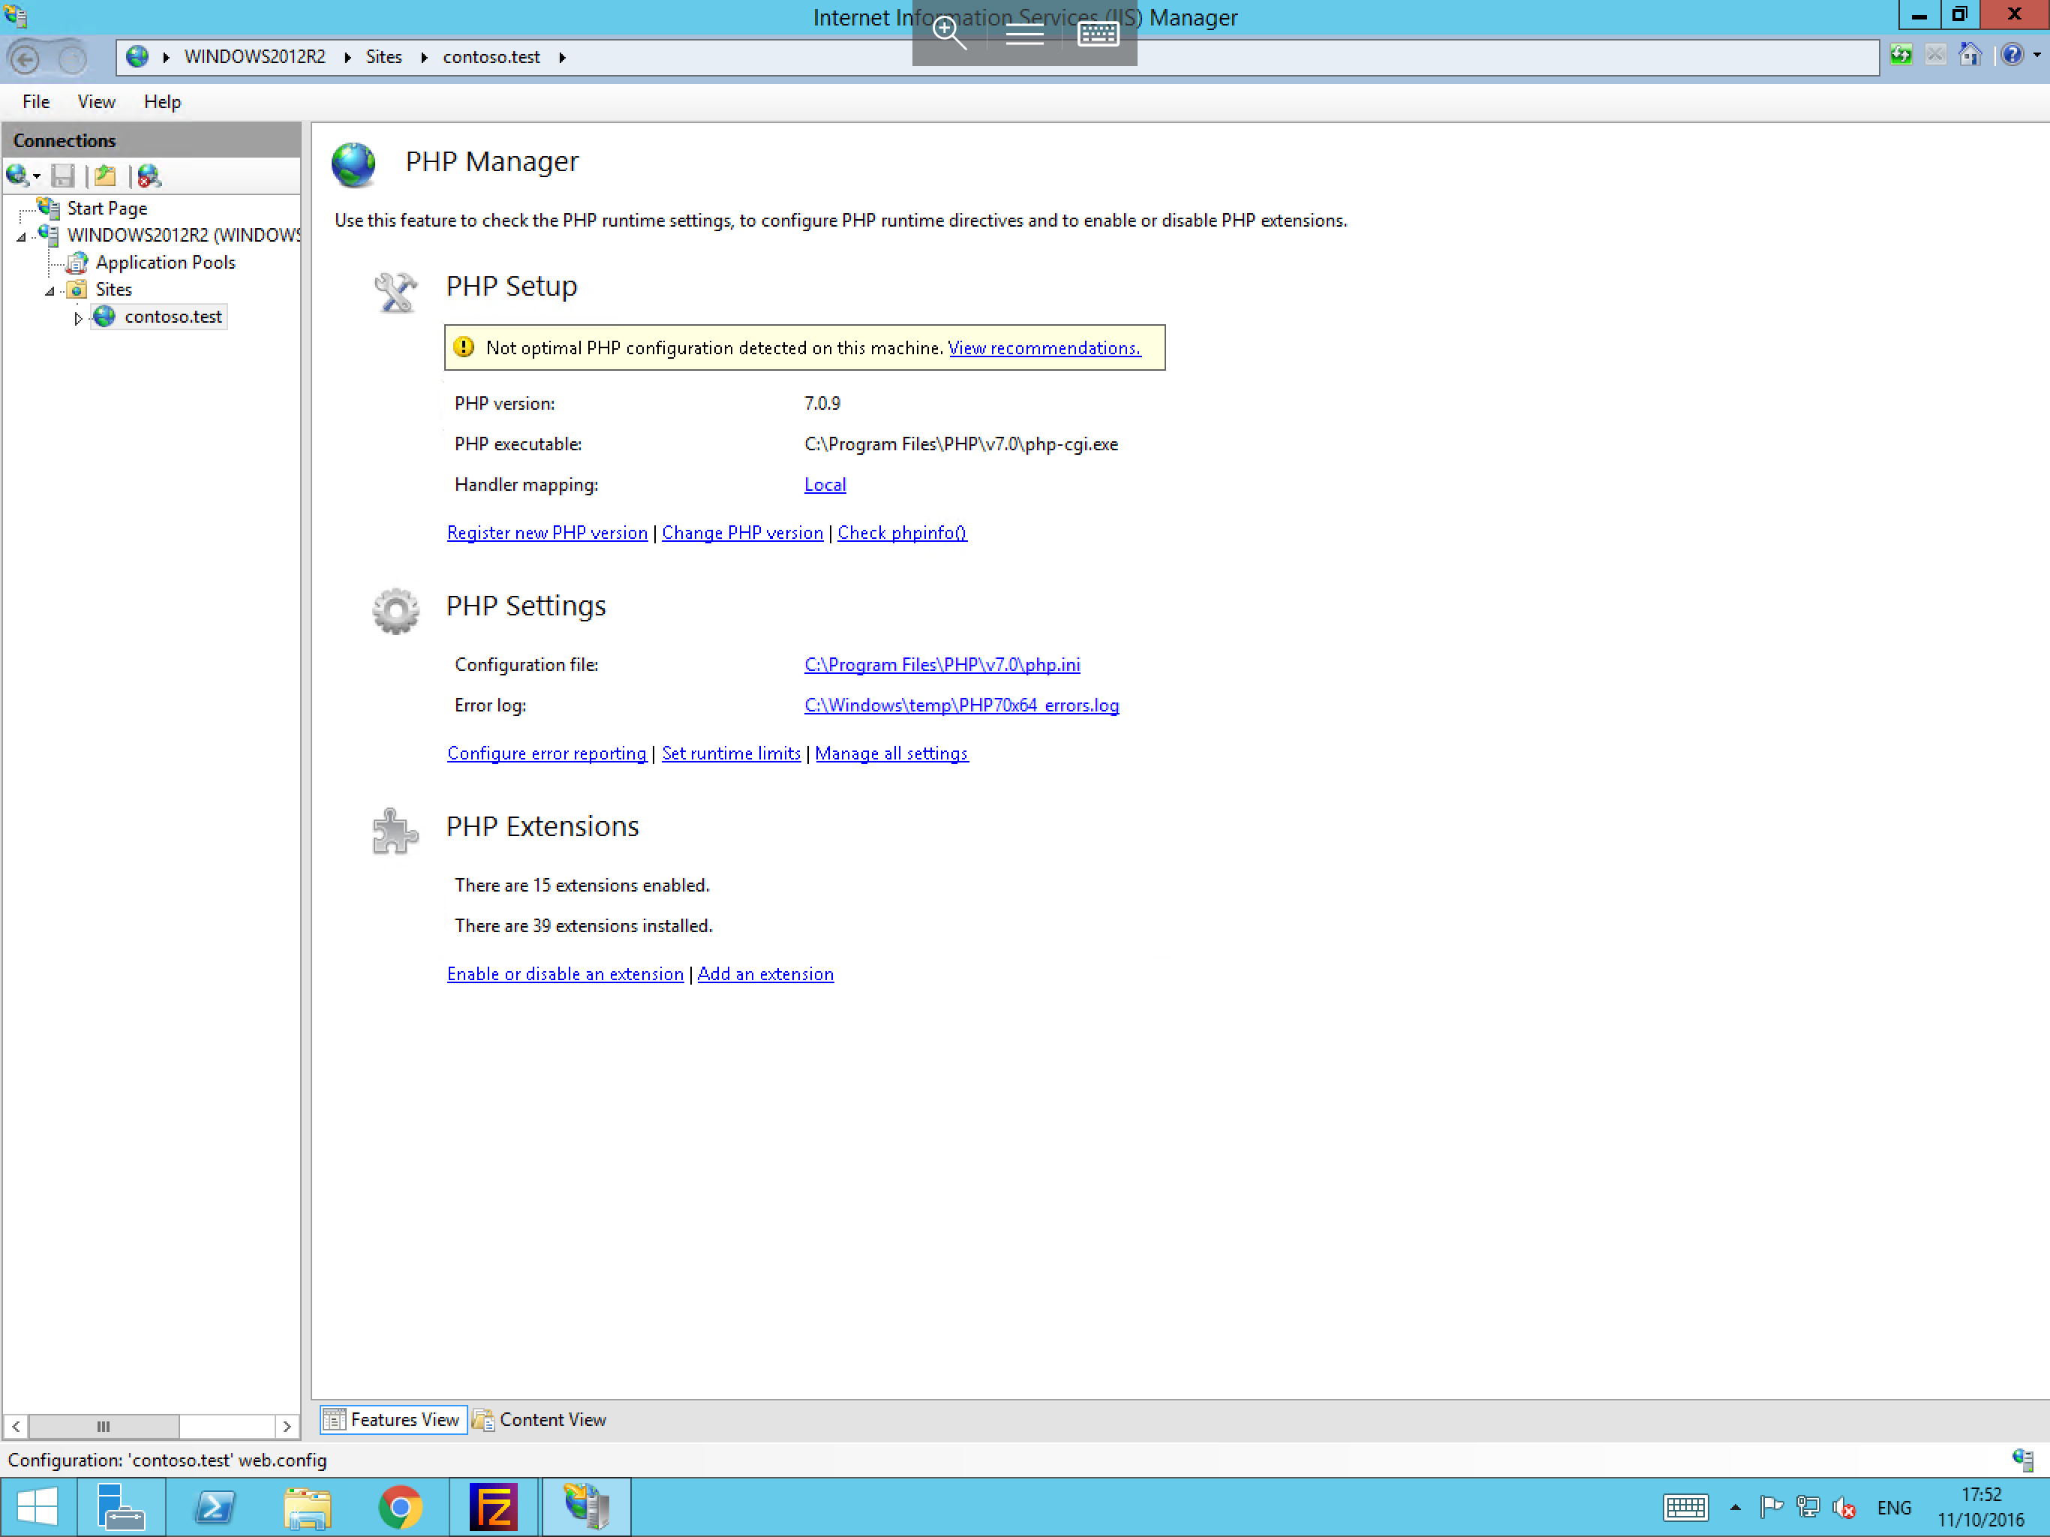Click Change PHP version link
The image size is (2050, 1537).
tap(742, 532)
